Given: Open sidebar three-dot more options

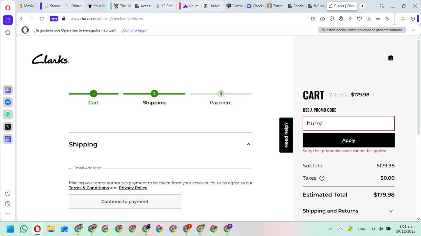Looking at the screenshot, I should [8, 214].
